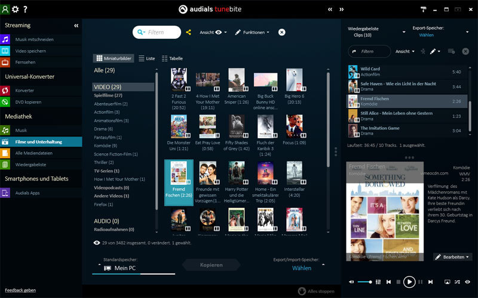Toggle the eye icon in the player bar
Image resolution: width=478 pixels, height=298 pixels.
pyautogui.click(x=468, y=282)
